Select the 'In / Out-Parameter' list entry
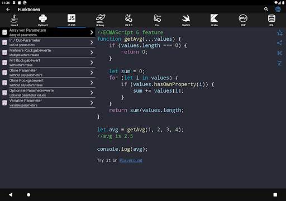This screenshot has width=286, height=201. [47, 42]
